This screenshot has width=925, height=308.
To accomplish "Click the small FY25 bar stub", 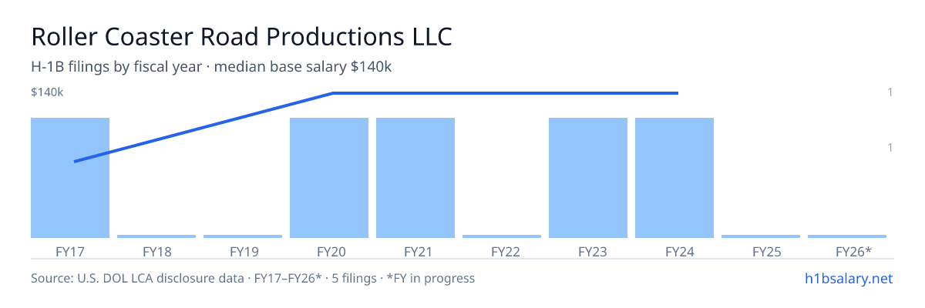I will pos(761,236).
